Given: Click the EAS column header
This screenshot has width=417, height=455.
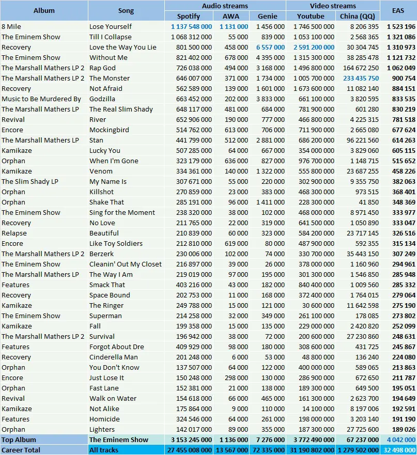Looking at the screenshot, I should pyautogui.click(x=398, y=11).
